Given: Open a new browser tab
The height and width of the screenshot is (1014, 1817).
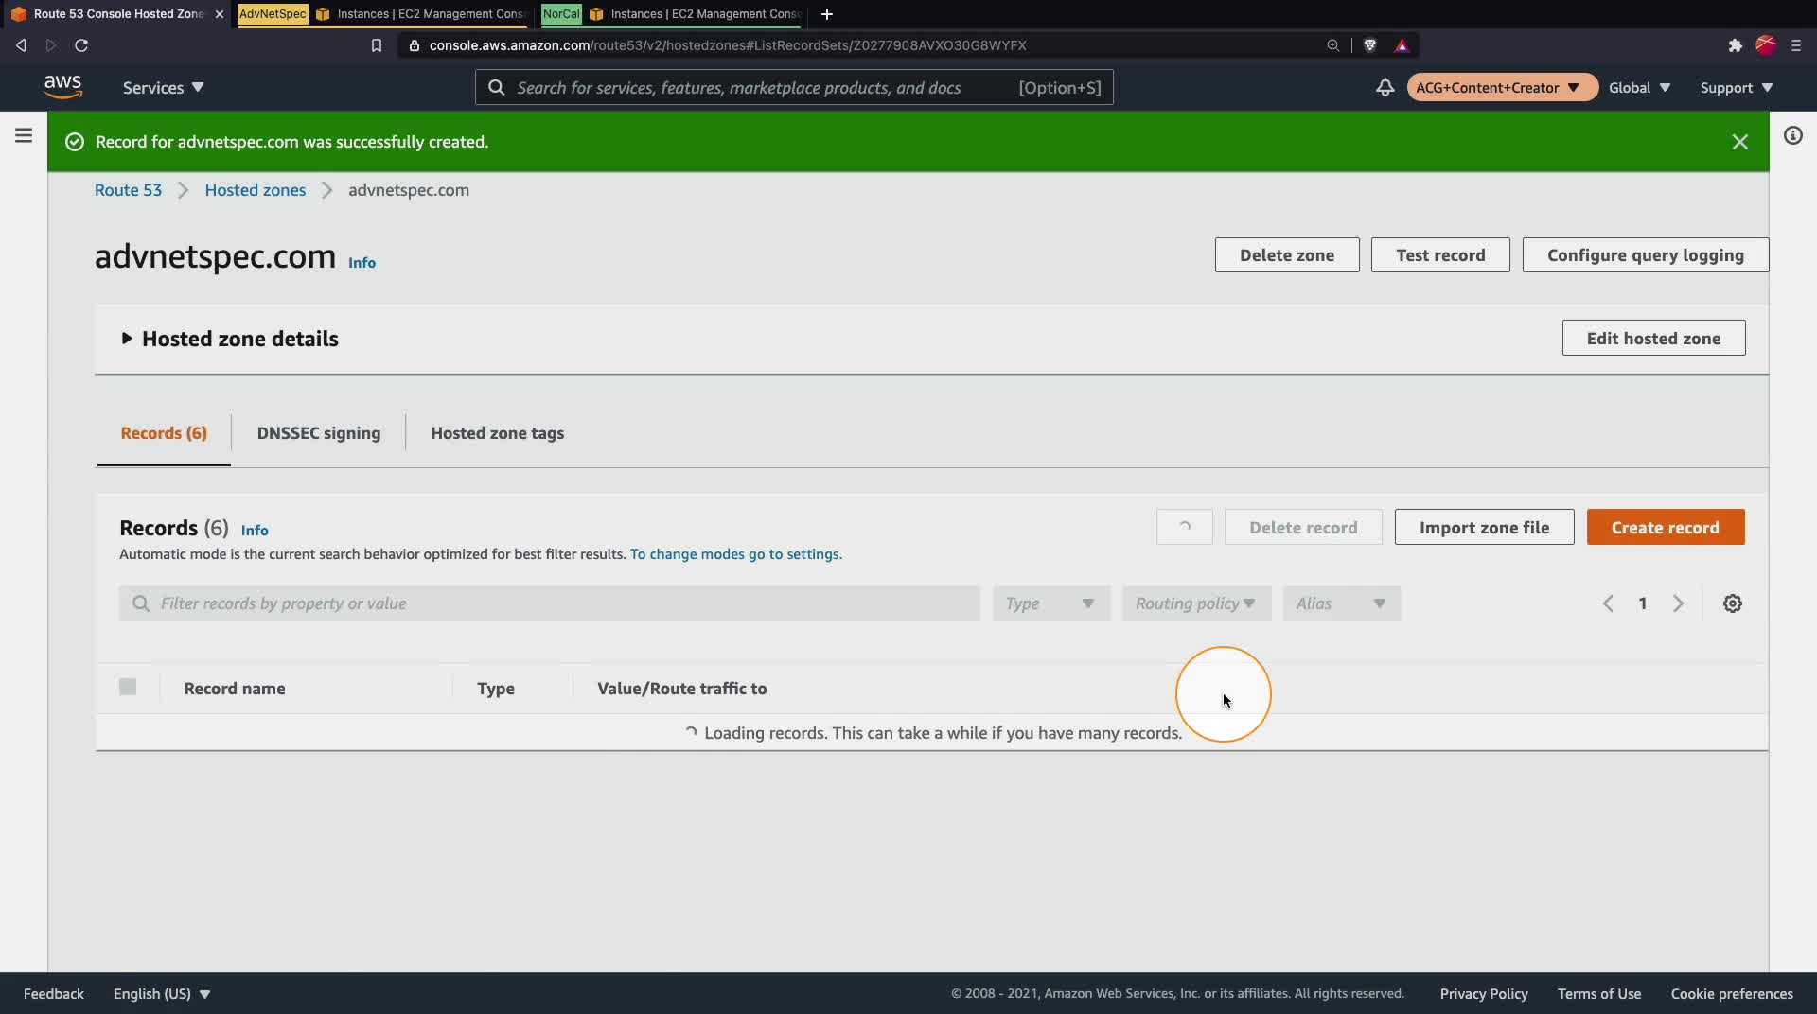Looking at the screenshot, I should click(826, 14).
